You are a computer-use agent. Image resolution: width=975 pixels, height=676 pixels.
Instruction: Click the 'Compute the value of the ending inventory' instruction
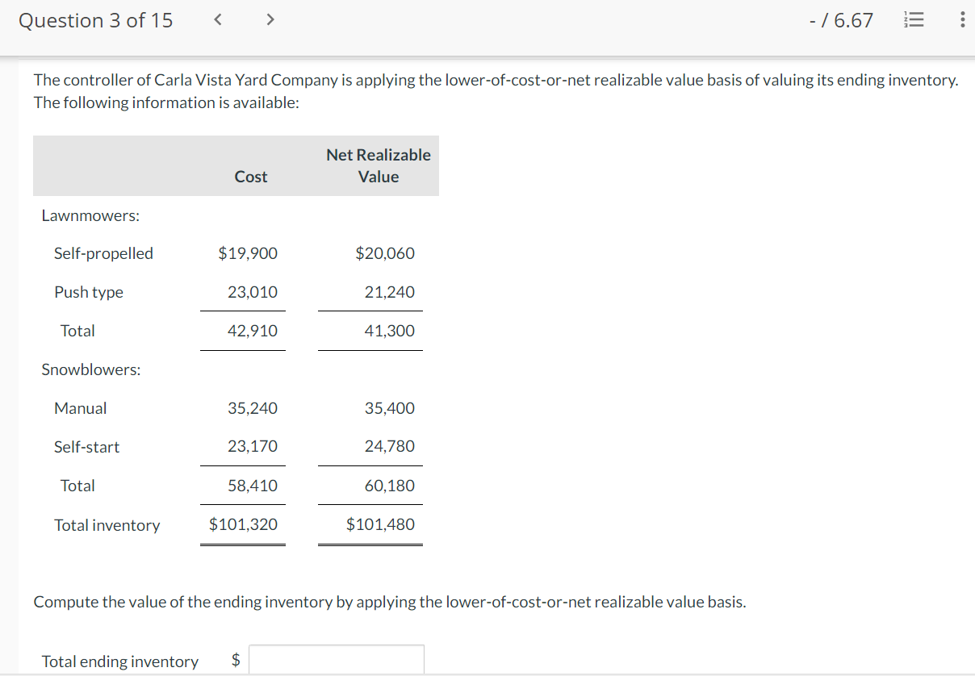(390, 602)
